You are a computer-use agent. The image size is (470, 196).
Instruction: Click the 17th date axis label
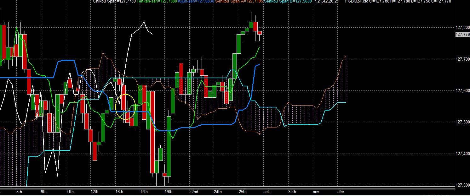click(144, 192)
